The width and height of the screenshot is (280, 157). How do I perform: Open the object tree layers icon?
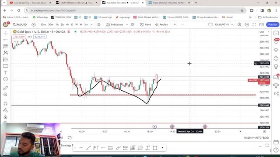276,50
